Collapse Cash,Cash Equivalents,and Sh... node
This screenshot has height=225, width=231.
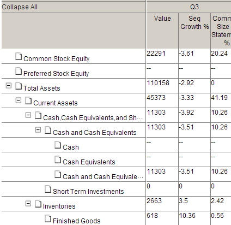point(28,115)
